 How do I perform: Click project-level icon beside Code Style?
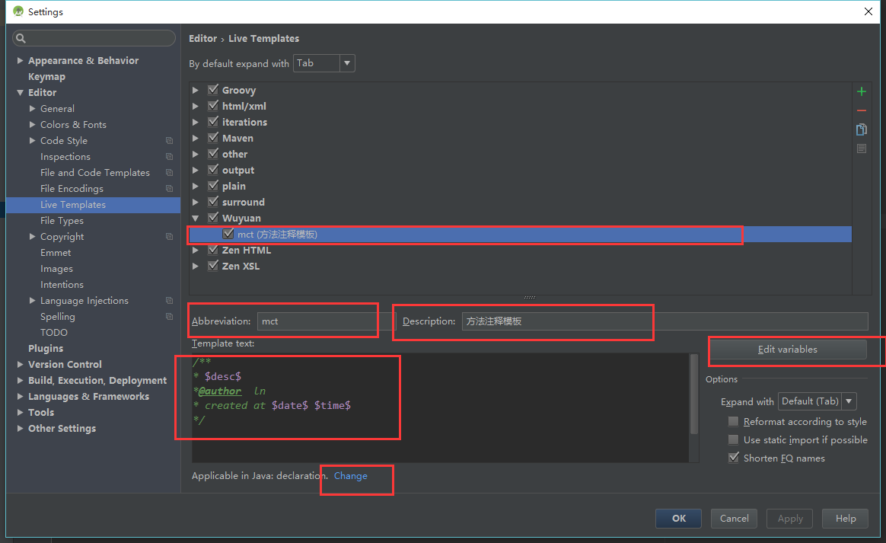(x=169, y=140)
